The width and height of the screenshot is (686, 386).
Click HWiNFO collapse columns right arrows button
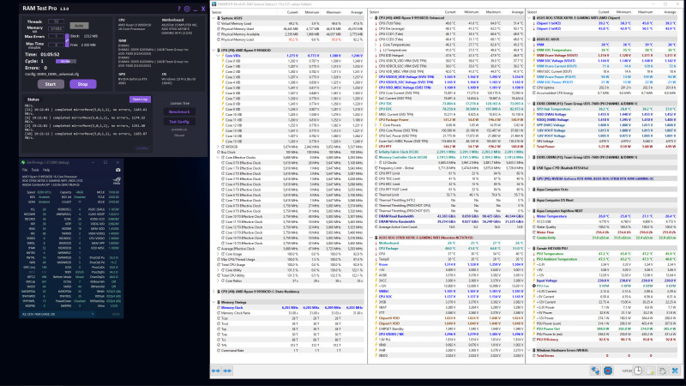(x=227, y=371)
